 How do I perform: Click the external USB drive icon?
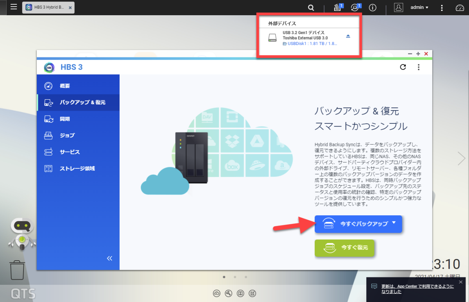tap(273, 38)
